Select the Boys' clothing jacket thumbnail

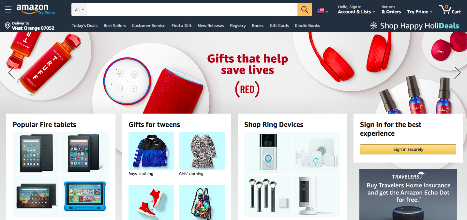(x=151, y=151)
